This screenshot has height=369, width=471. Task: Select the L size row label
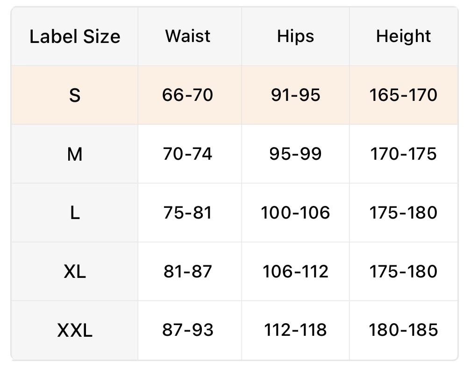tap(75, 213)
